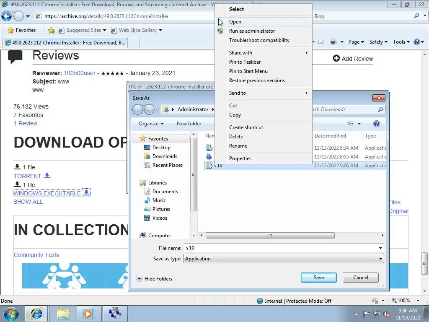The width and height of the screenshot is (429, 322).
Task: Choose Restore previous versions
Action: pos(264,80)
